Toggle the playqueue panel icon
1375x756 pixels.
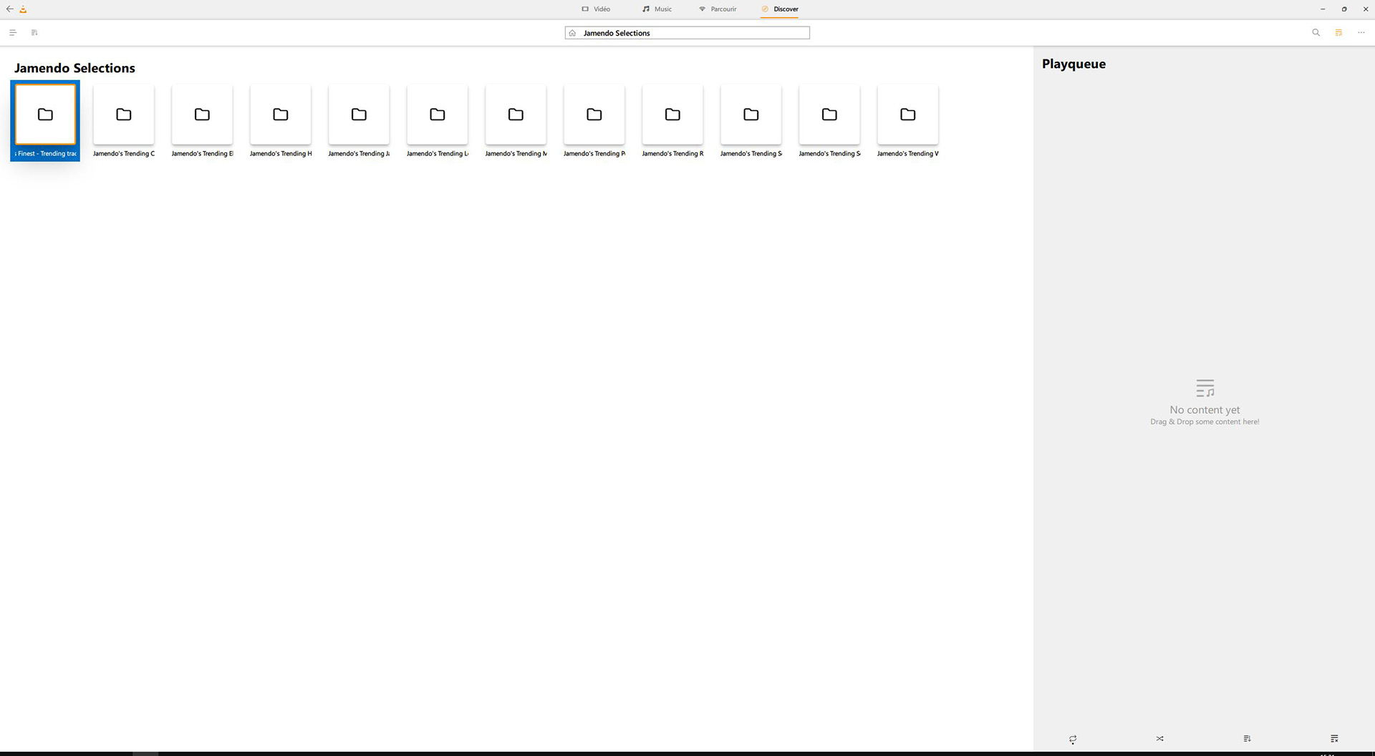(x=1338, y=33)
